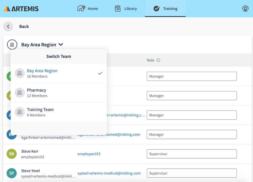Screen dimensions: 253x182
Task: Select the Training tab
Action: [165, 9]
